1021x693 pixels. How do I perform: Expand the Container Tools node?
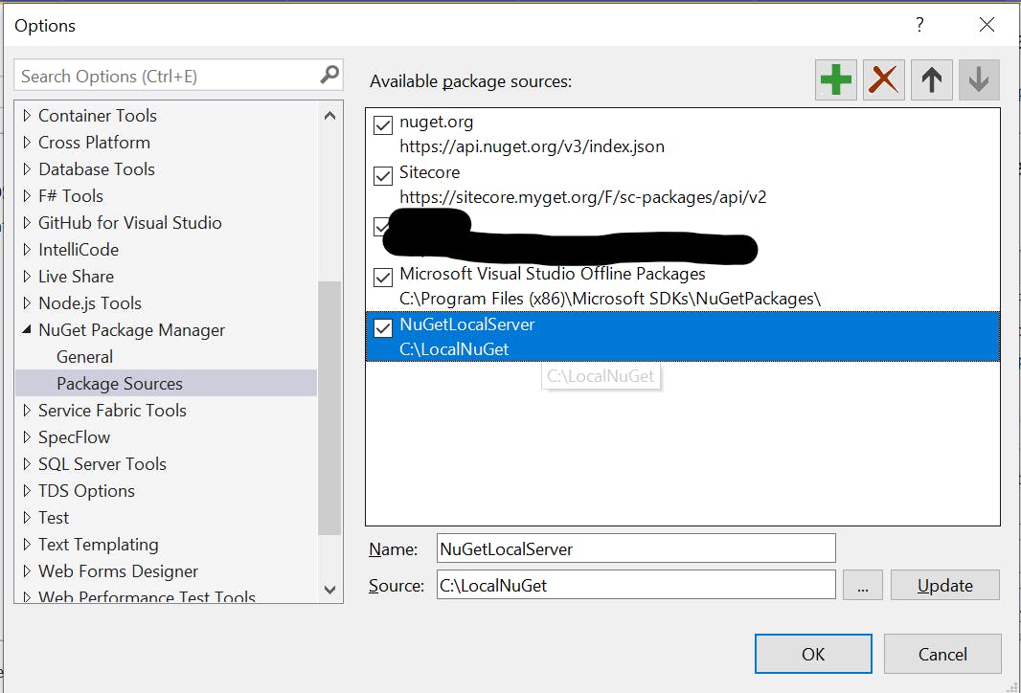[x=27, y=115]
